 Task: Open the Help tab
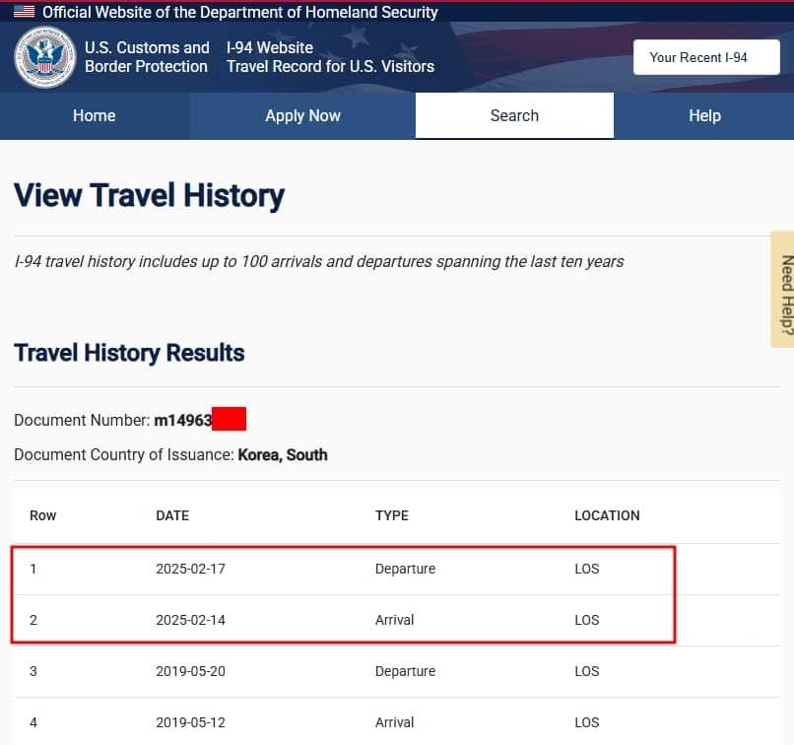pos(704,115)
